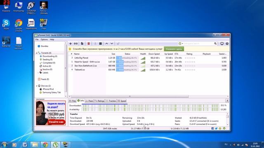The height and width of the screenshot is (148, 264).
Task: Click the Remote monitor icon in toolbar
Action: (x=222, y=44)
